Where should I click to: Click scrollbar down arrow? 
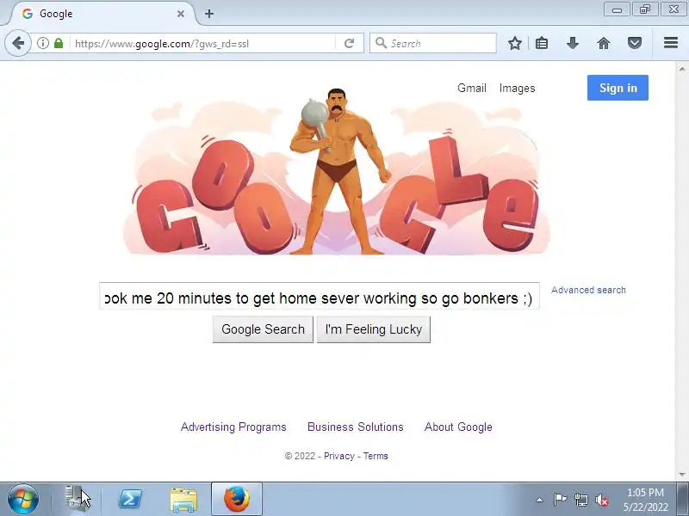pyautogui.click(x=681, y=475)
